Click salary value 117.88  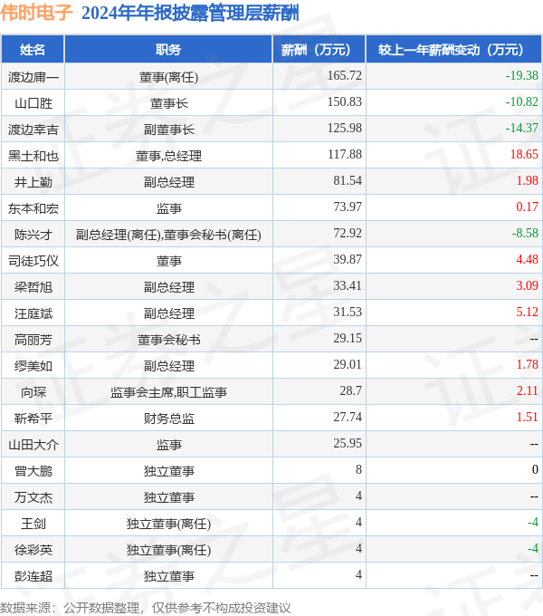click(345, 154)
